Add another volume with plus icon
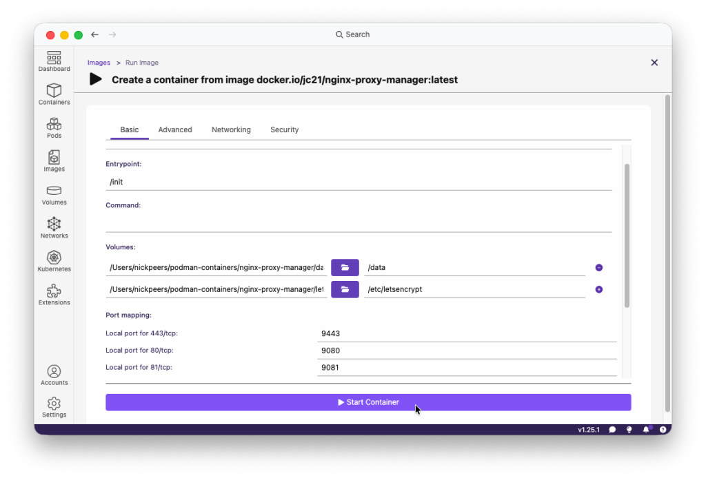The height and width of the screenshot is (480, 706). point(598,289)
